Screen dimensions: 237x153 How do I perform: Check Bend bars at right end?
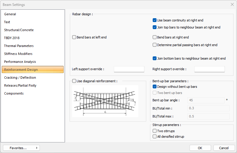coord(154,37)
